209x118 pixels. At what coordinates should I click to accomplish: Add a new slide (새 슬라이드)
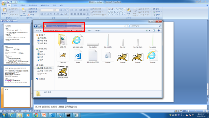pyautogui.click(x=24, y=12)
